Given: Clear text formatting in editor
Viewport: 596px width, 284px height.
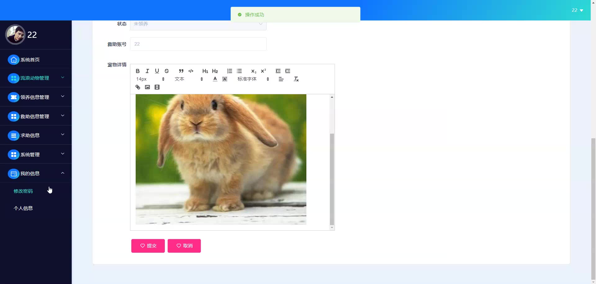Looking at the screenshot, I should (x=296, y=79).
